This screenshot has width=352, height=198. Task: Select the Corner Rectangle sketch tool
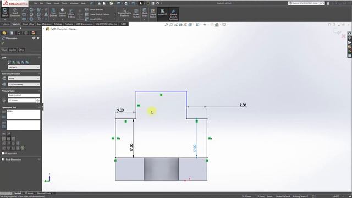[x=24, y=14]
